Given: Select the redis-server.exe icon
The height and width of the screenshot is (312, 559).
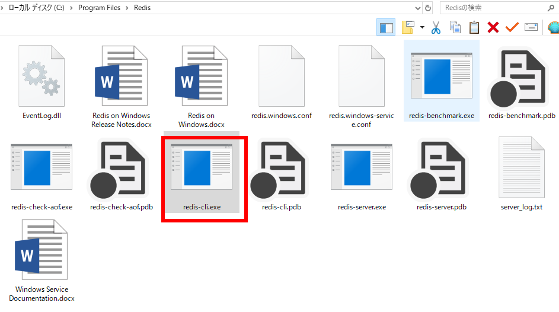Looking at the screenshot, I should (362, 167).
